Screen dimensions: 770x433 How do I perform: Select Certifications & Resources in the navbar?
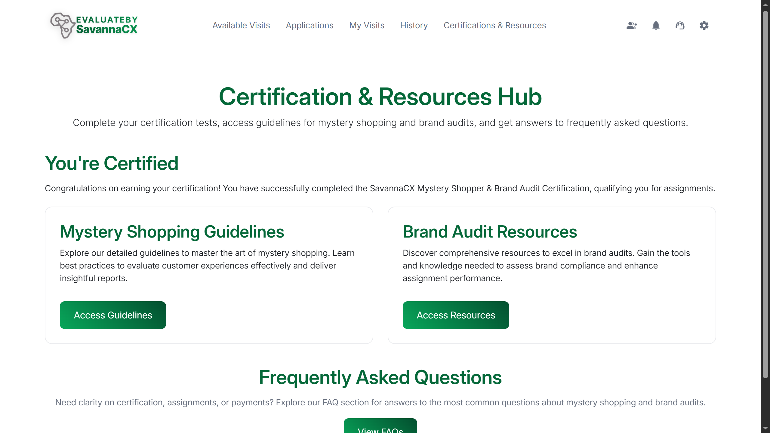(x=494, y=25)
